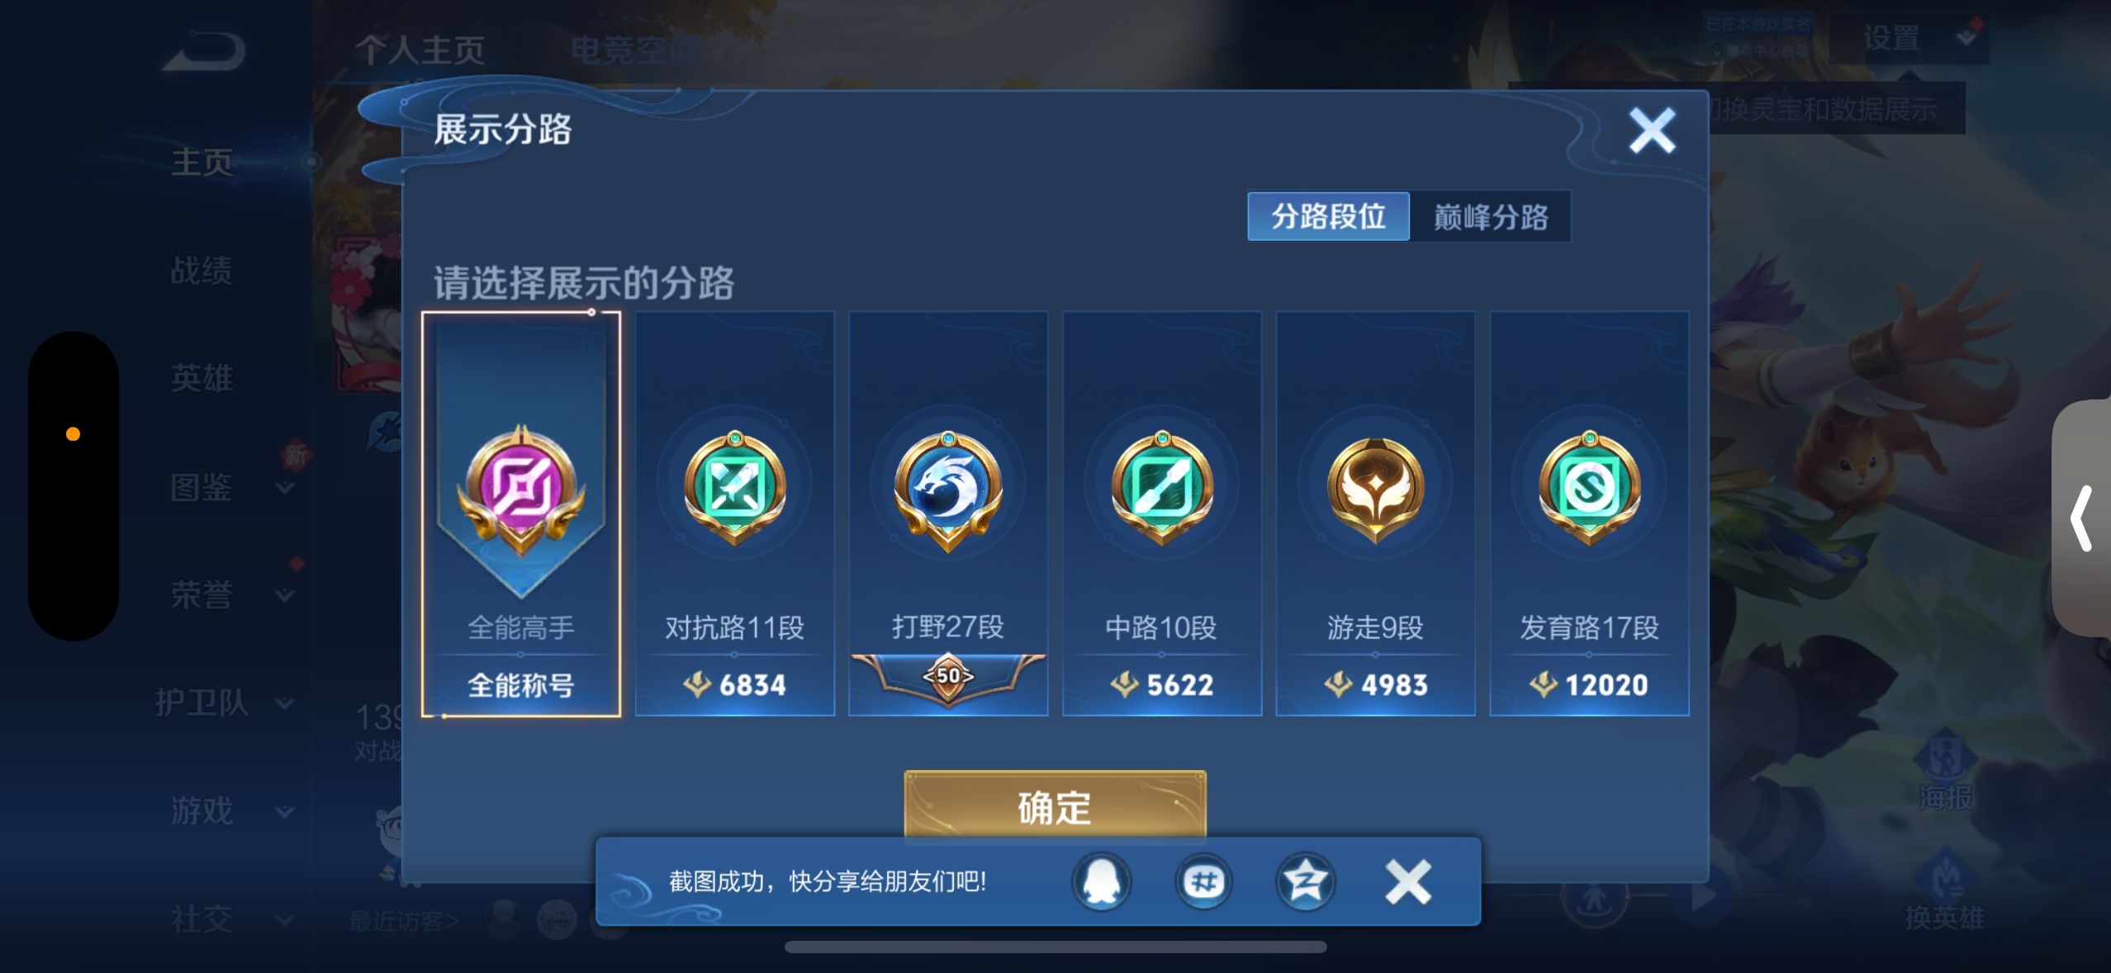Dismiss the screenshot share banner
Image resolution: width=2111 pixels, height=973 pixels.
(x=1408, y=881)
